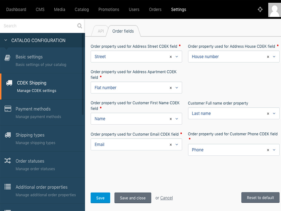Open the House number dropdown arrow
The height and width of the screenshot is (211, 281).
click(x=274, y=57)
